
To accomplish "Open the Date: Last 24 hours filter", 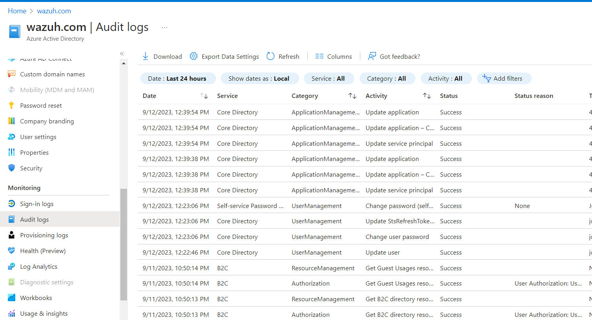I will point(178,78).
